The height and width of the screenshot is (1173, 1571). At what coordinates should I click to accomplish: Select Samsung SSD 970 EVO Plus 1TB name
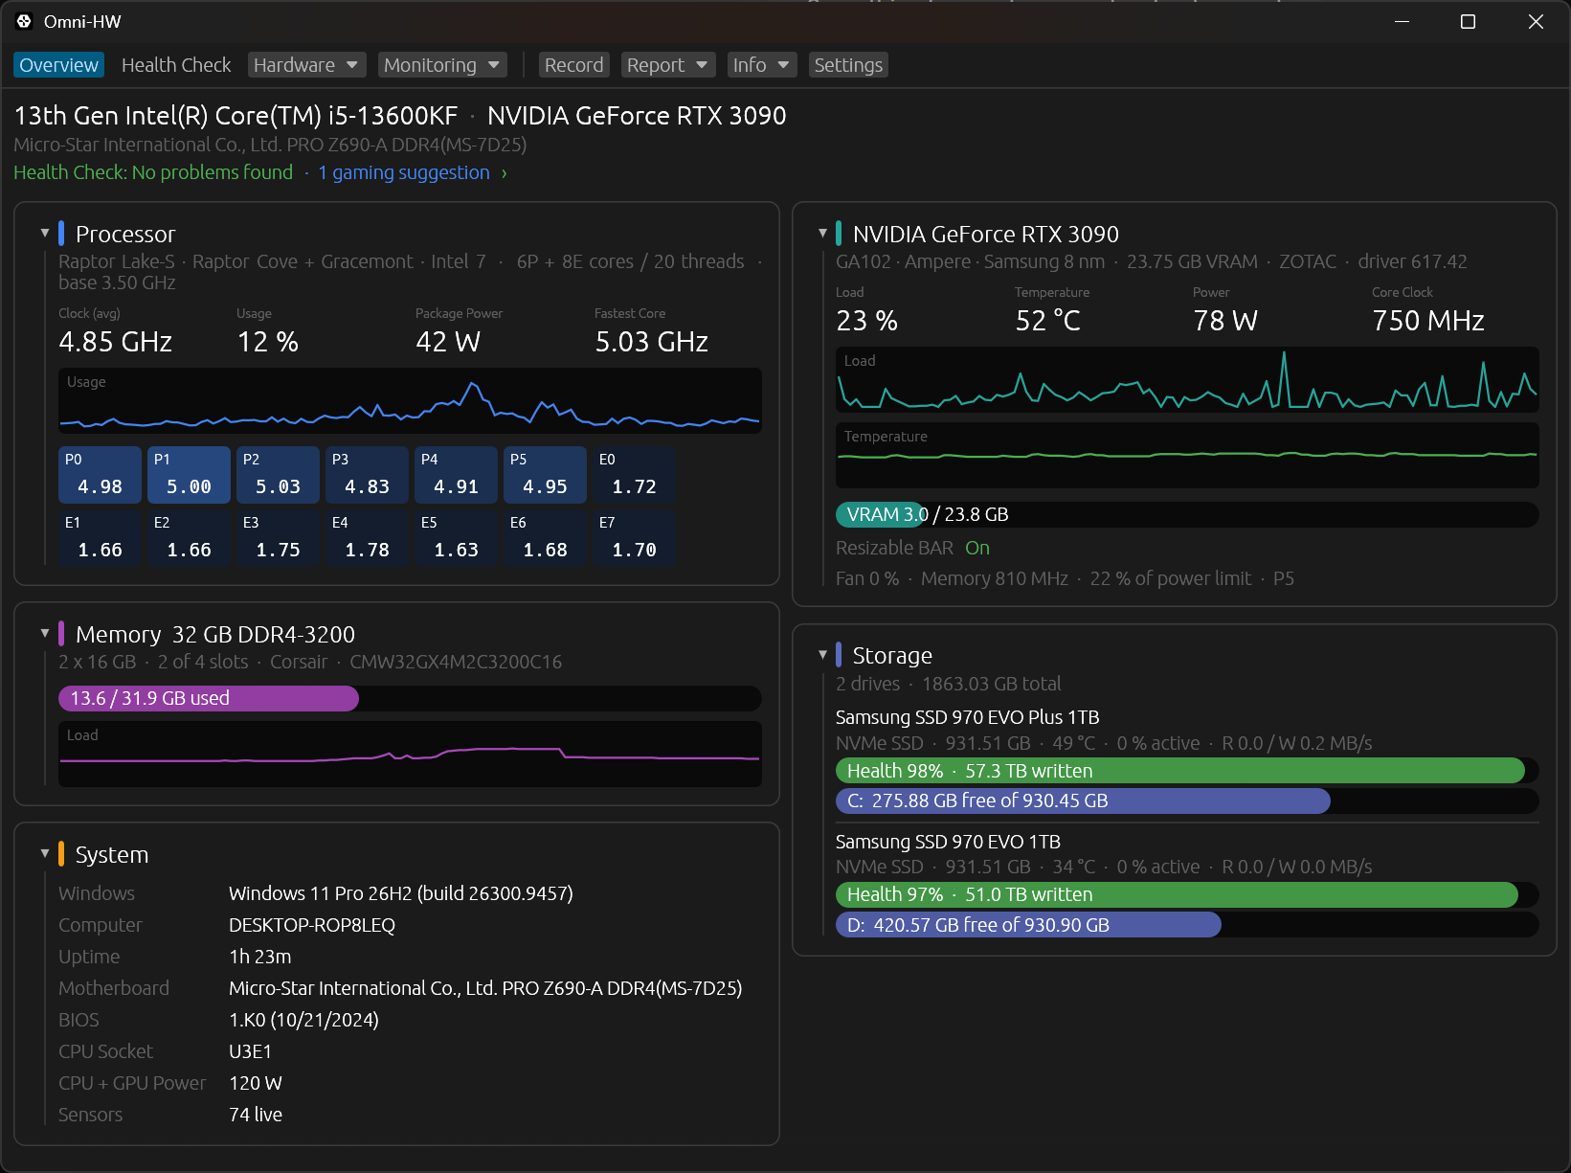(x=967, y=717)
